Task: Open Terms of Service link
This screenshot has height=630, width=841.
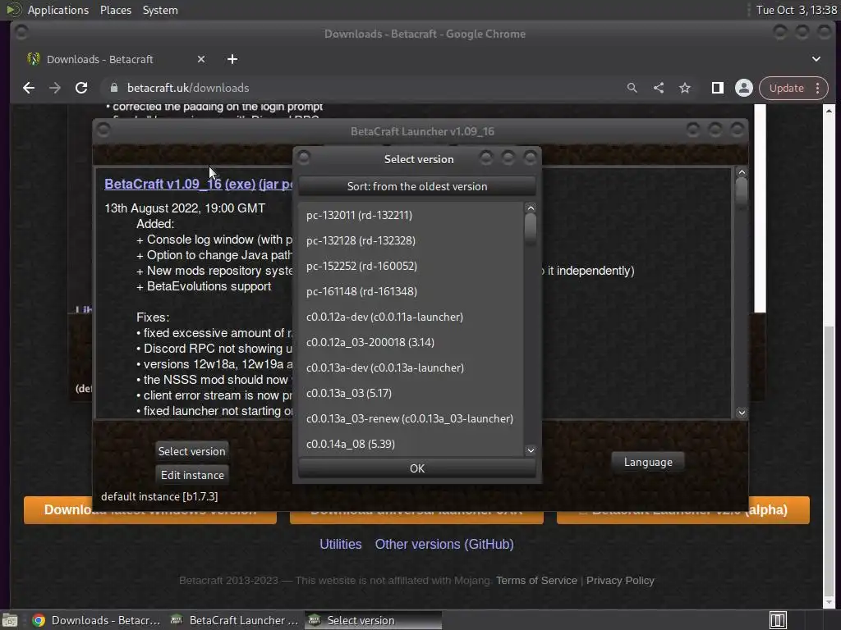Action: [x=536, y=581]
